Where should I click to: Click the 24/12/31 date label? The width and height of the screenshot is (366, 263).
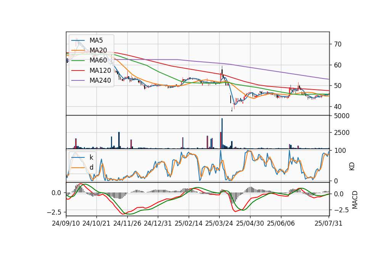pyautogui.click(x=158, y=223)
